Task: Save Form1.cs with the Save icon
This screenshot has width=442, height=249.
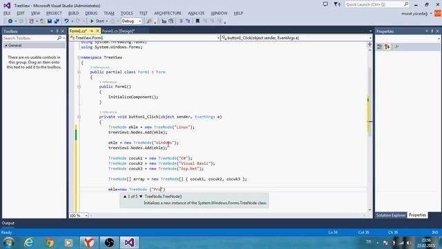Action: (x=50, y=21)
